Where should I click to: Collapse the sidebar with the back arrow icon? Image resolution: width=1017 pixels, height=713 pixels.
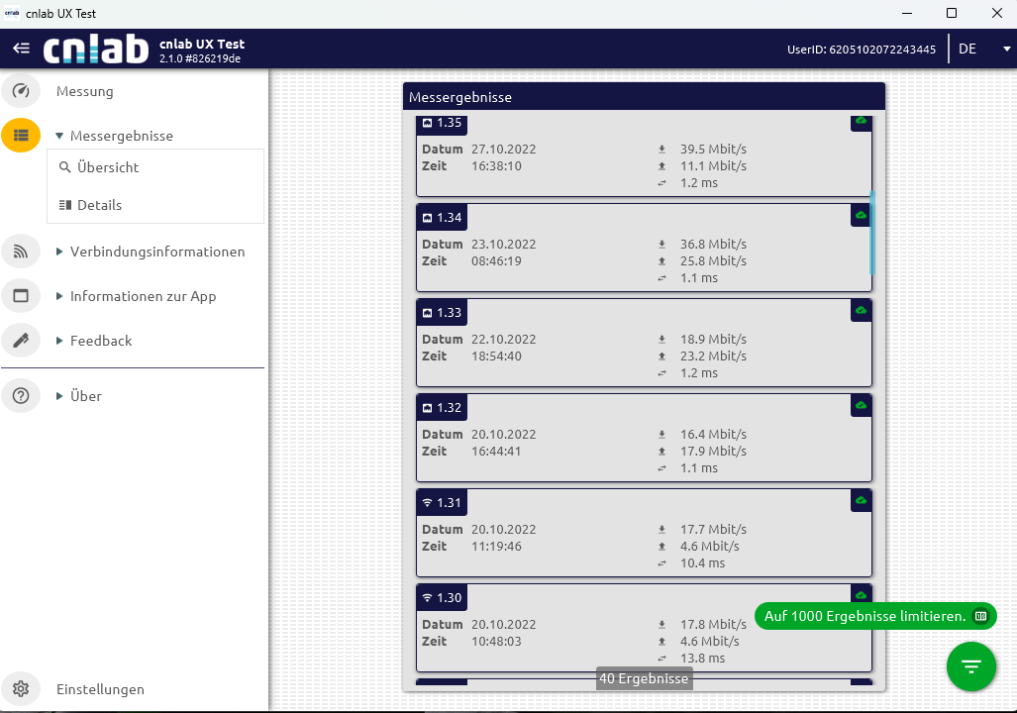[x=21, y=49]
